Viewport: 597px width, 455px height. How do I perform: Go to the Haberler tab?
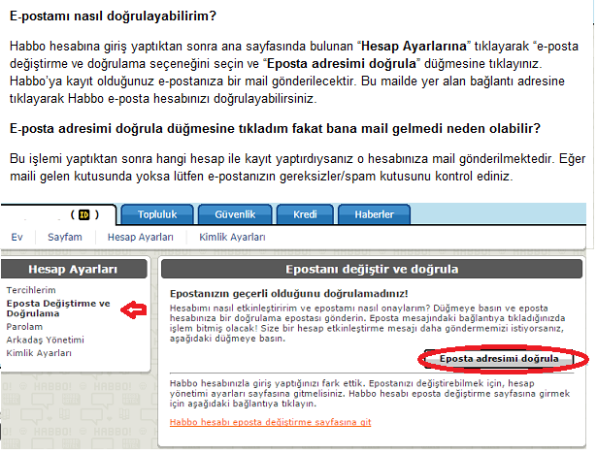tap(375, 214)
